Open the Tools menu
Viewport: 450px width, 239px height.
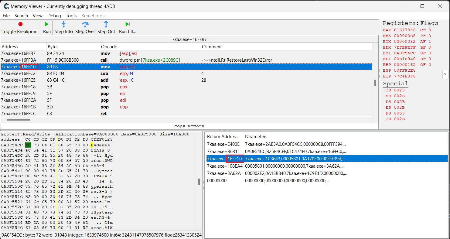[71, 16]
